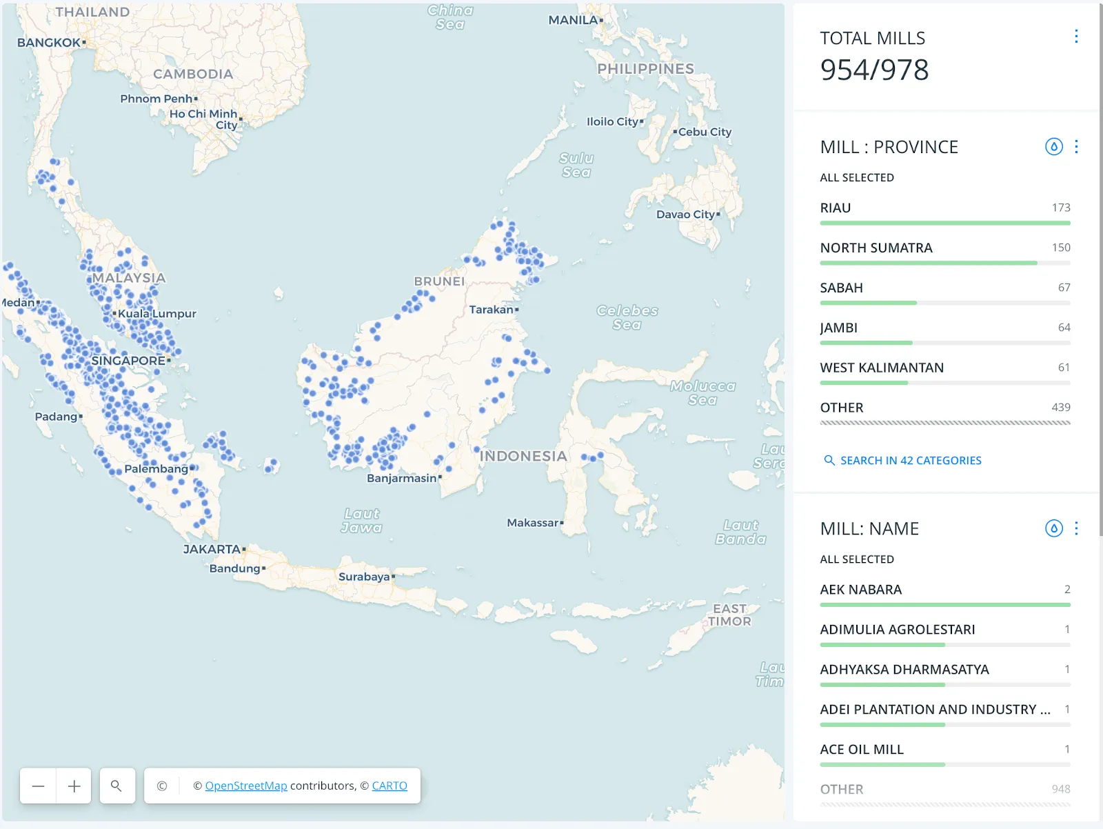
Task: Click ALL SELECTED under Mill Province
Action: click(x=857, y=177)
